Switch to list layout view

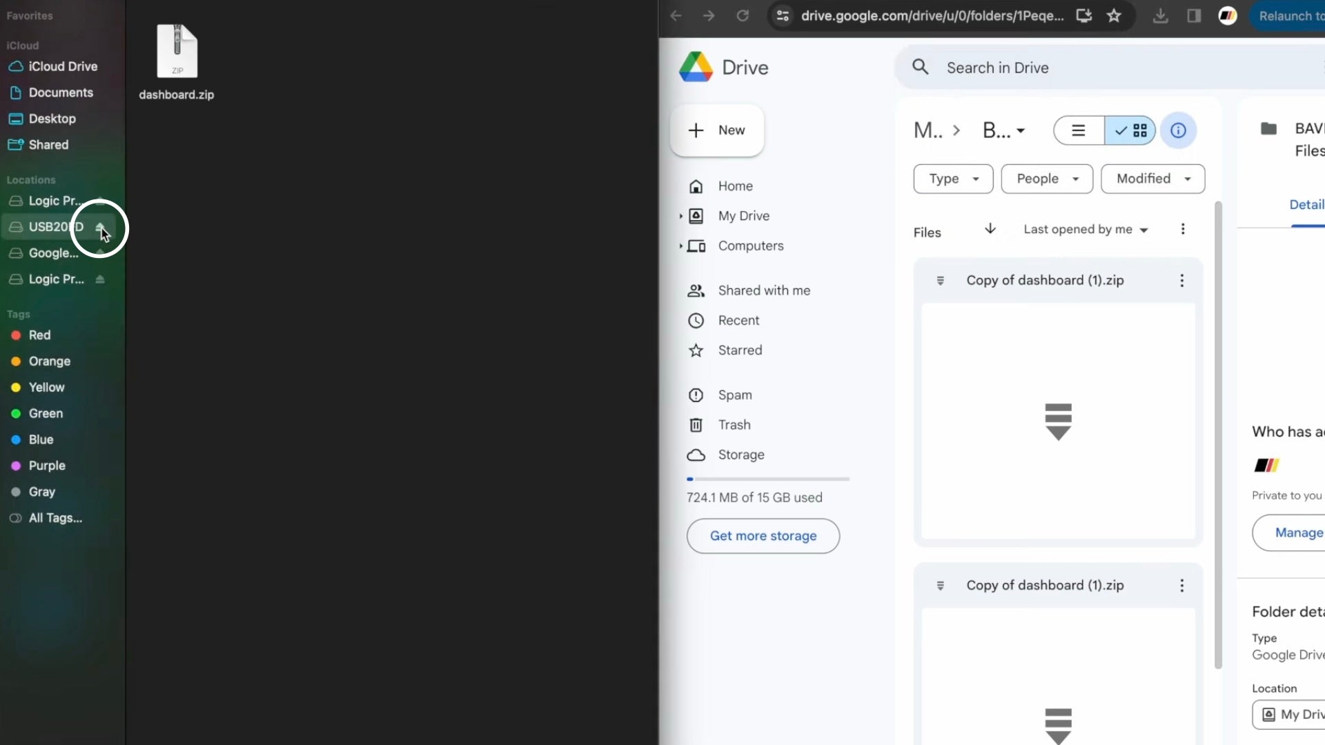(x=1079, y=130)
